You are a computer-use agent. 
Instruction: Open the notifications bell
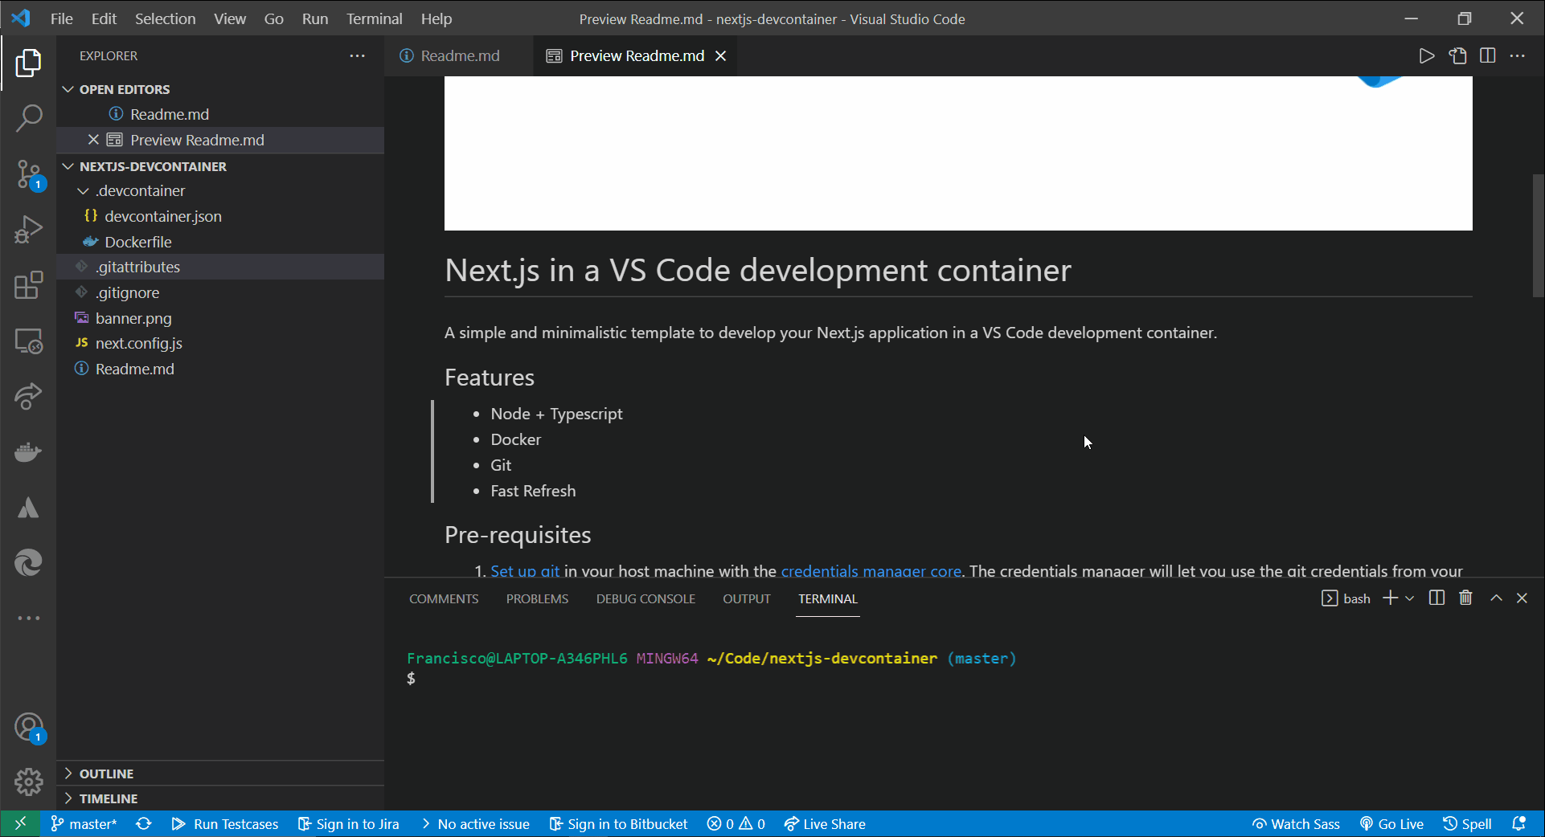[x=1519, y=823]
